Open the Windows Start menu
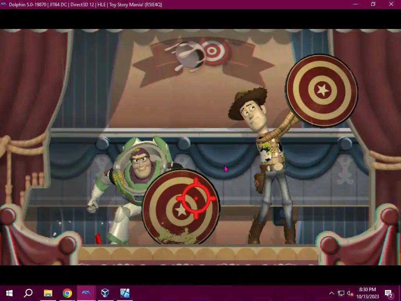Viewport: 401px width, 301px height. click(x=9, y=293)
